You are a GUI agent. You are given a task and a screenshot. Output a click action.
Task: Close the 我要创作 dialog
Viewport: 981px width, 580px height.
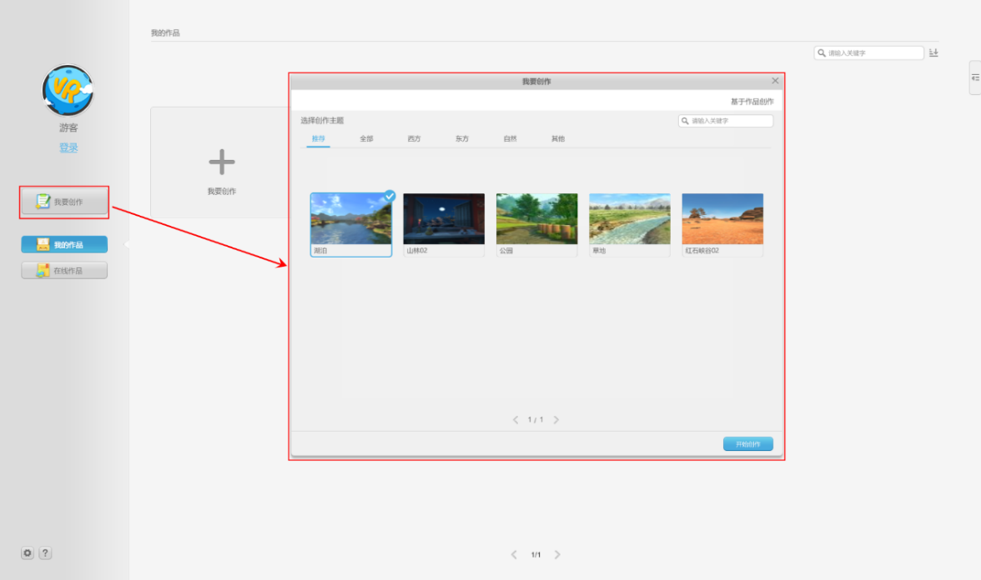(x=775, y=81)
